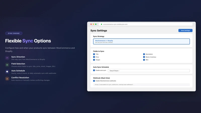Click the Auto Schedule clock icon

pos(7,72)
